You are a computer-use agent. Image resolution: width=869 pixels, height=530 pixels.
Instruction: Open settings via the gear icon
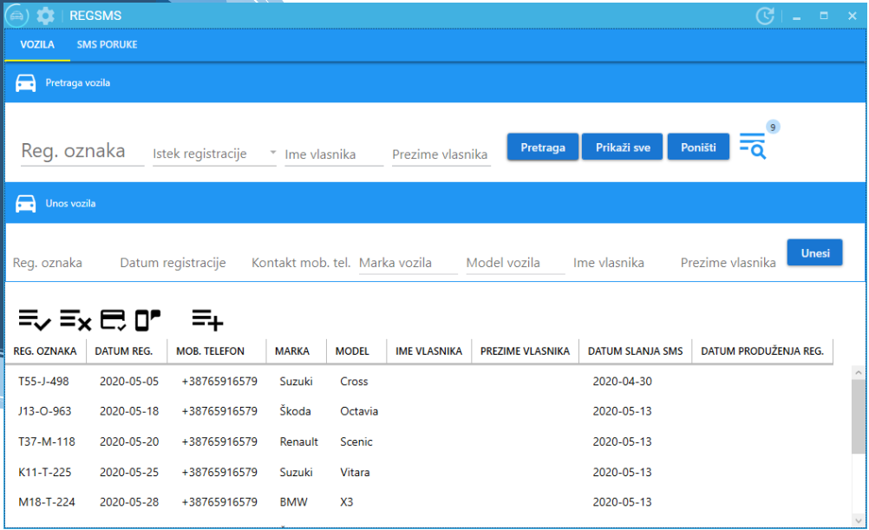[45, 16]
